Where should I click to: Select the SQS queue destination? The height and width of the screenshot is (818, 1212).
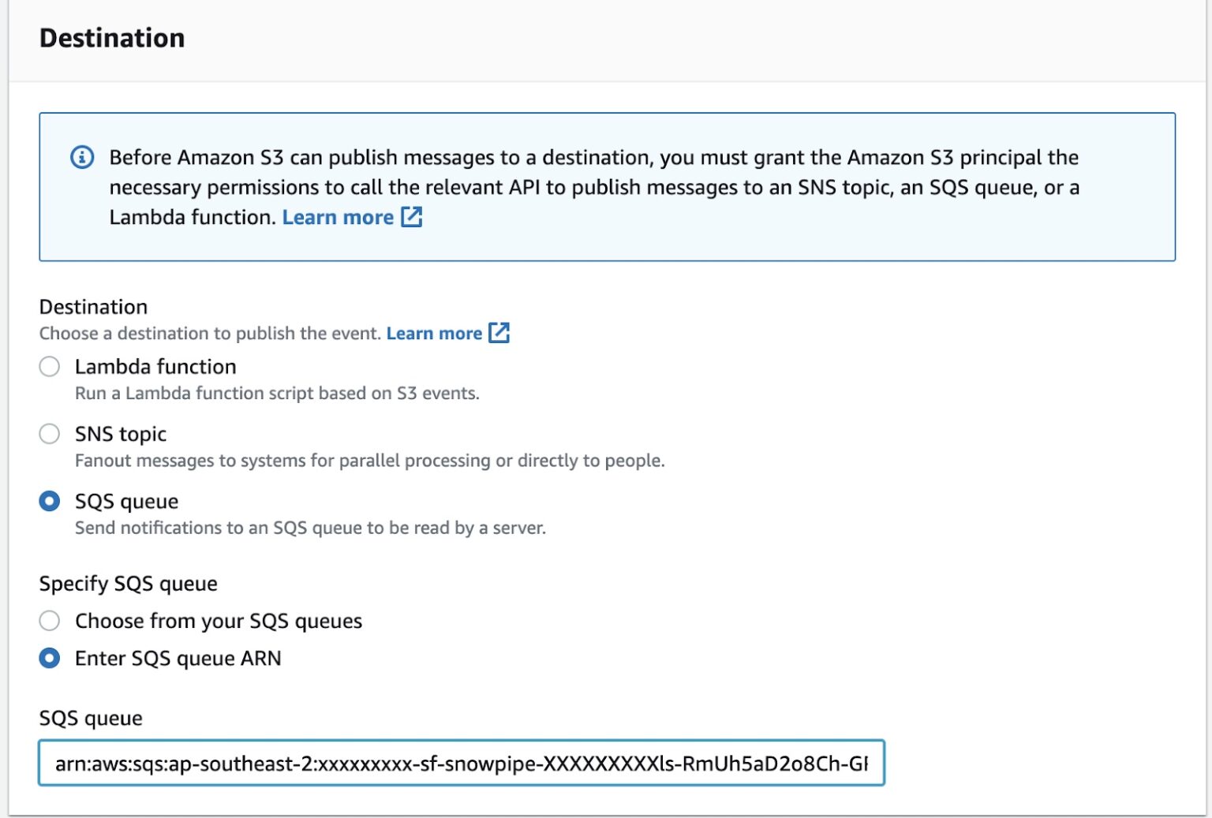49,501
